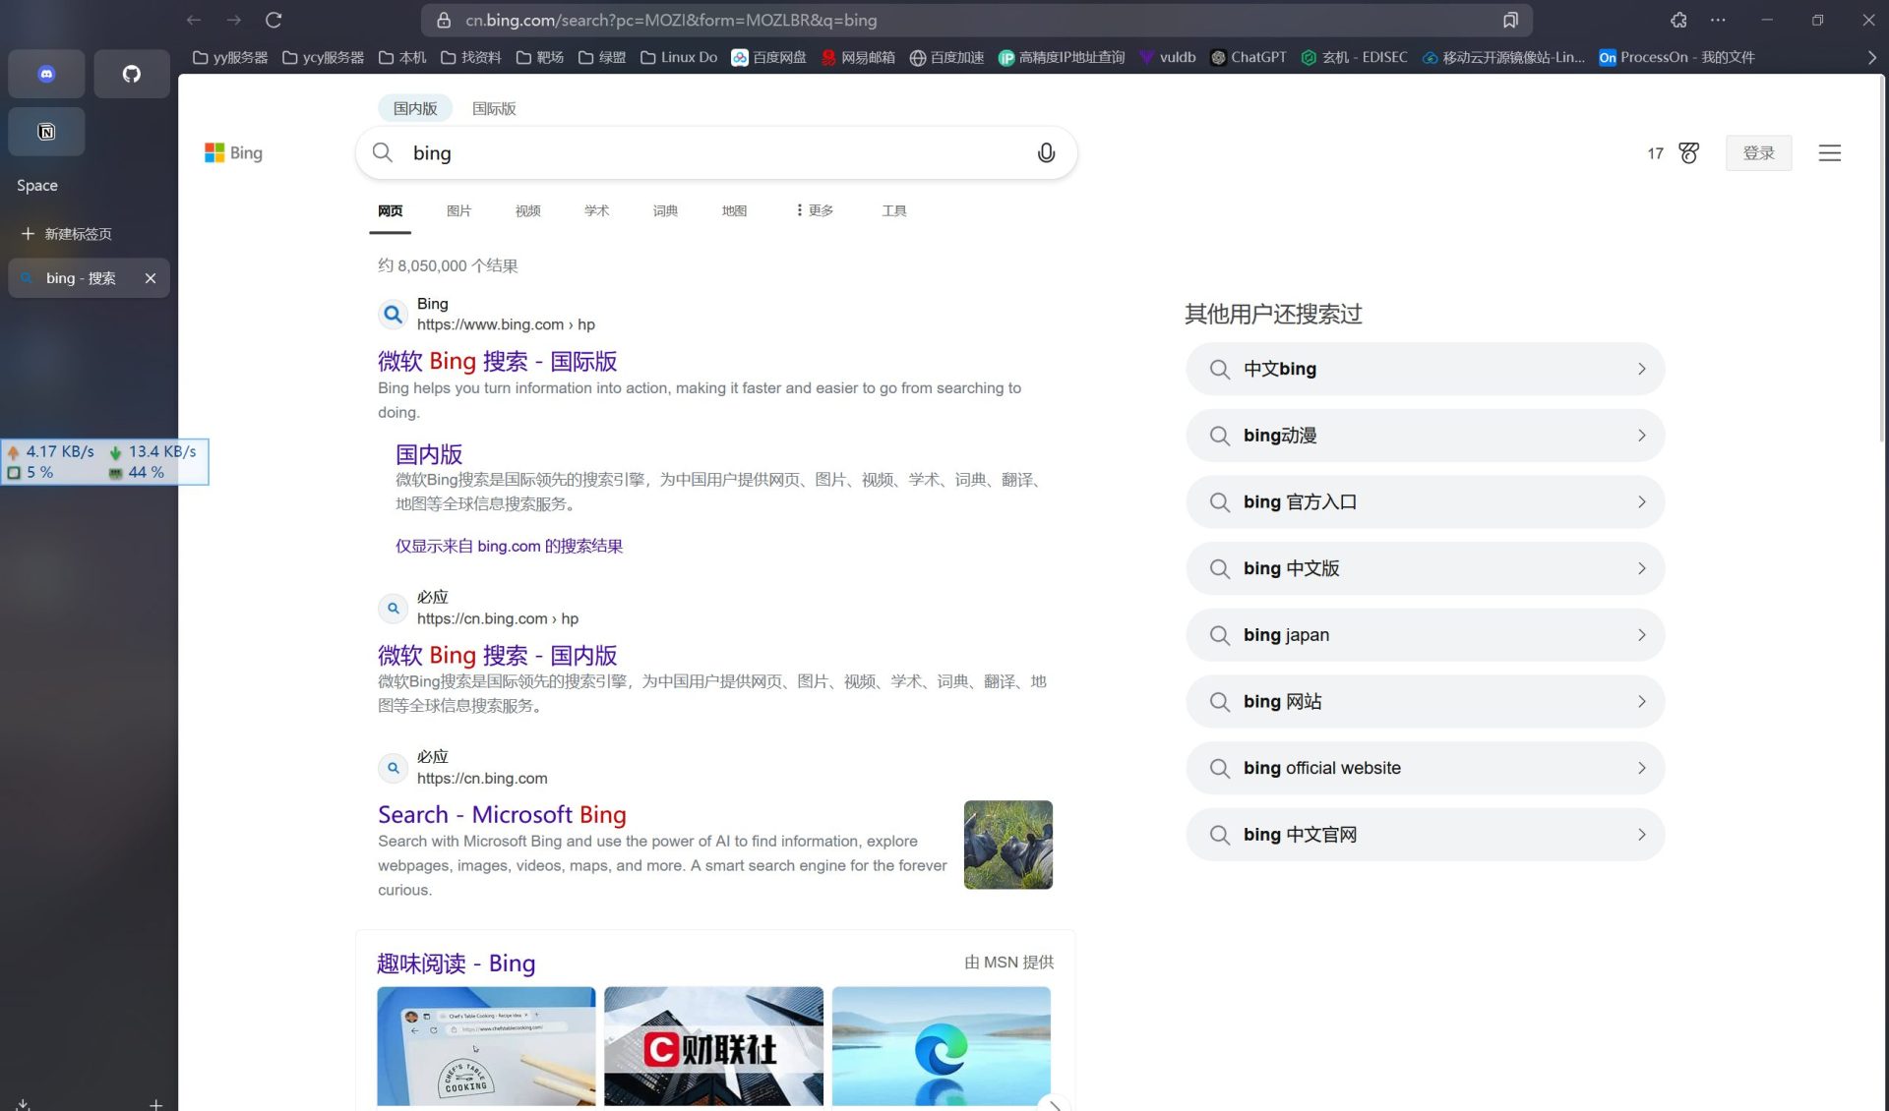The image size is (1889, 1111).
Task: Click inside the Bing search input box
Action: 689,152
